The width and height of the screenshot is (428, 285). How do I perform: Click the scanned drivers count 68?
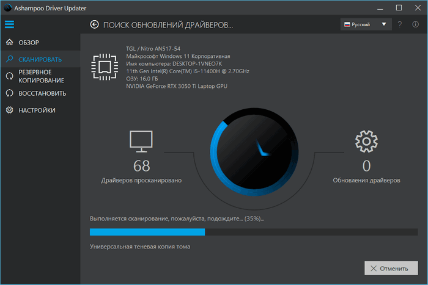(x=141, y=165)
